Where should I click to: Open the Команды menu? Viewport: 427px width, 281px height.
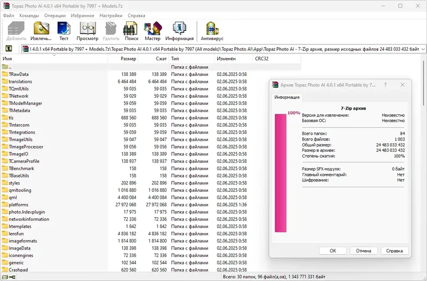pyautogui.click(x=29, y=15)
